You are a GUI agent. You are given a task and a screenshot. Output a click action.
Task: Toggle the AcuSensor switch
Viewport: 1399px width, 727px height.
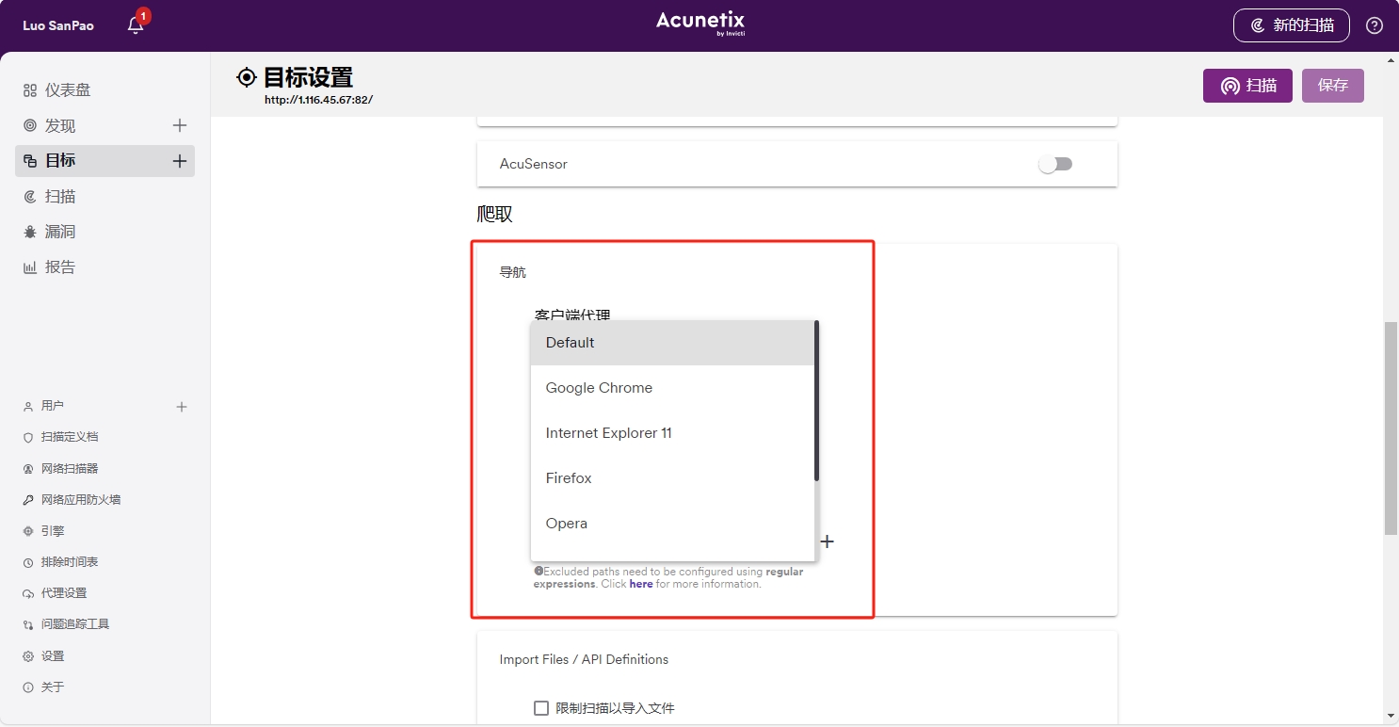[1055, 164]
